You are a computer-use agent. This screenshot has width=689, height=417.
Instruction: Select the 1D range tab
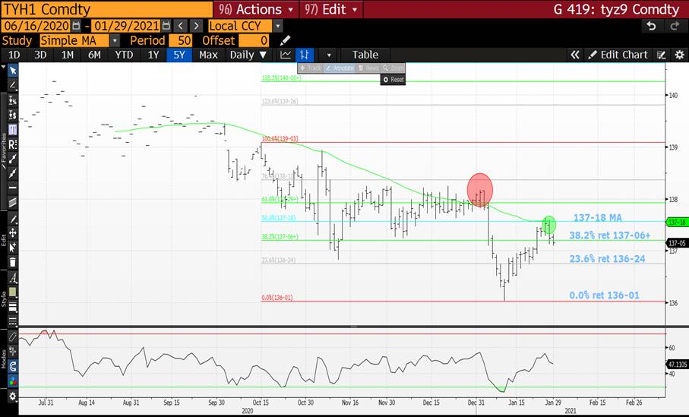[14, 55]
